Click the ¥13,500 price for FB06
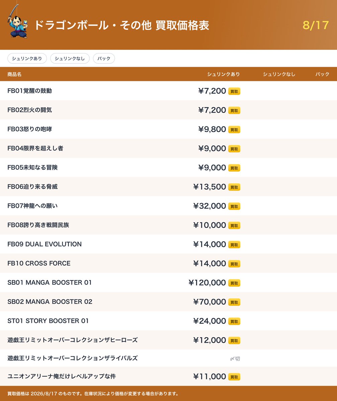337x401 pixels. pos(210,187)
